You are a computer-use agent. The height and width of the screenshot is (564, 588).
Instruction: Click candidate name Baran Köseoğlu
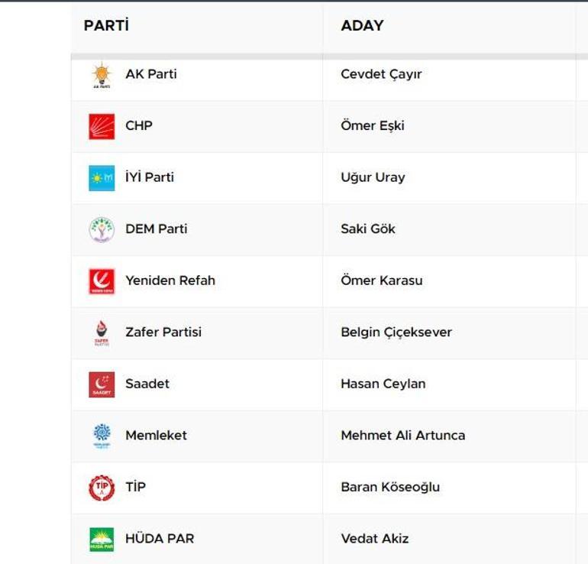click(x=390, y=487)
